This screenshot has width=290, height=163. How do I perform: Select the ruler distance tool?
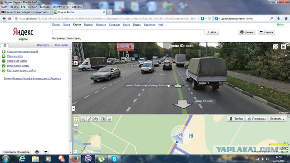[x=90, y=119]
